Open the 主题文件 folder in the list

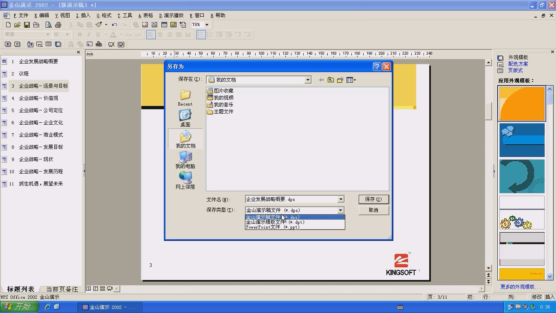pos(220,112)
